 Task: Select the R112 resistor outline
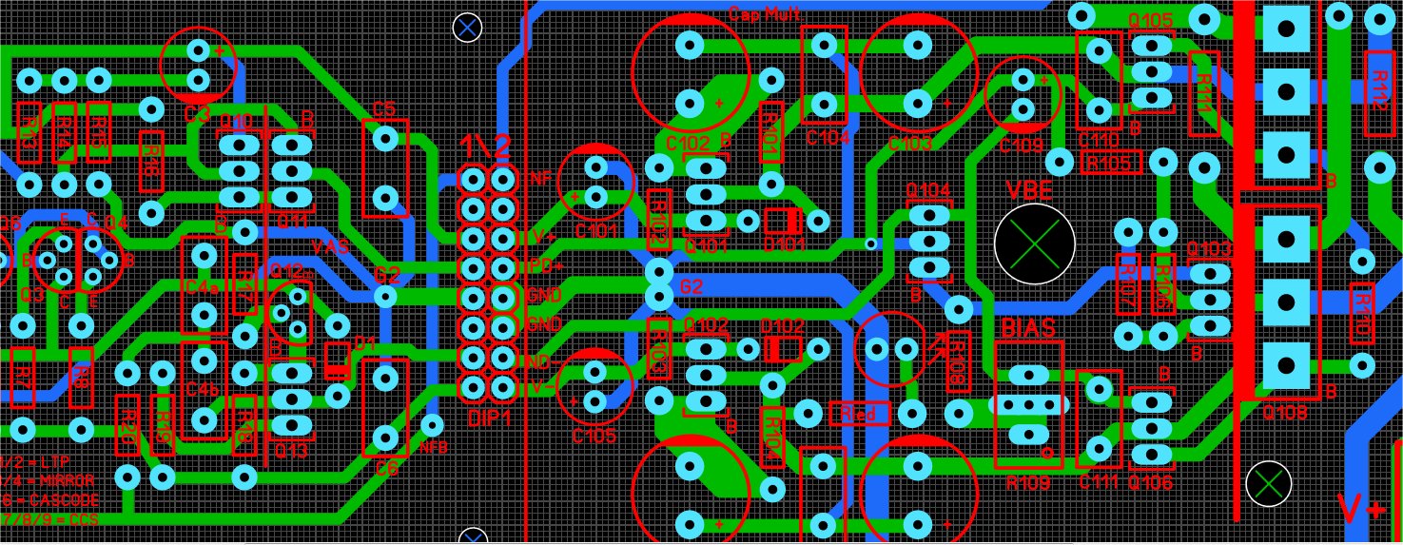click(x=1379, y=94)
